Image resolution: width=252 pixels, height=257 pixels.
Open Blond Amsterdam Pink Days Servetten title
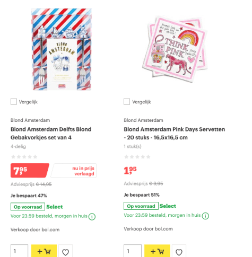(x=175, y=134)
